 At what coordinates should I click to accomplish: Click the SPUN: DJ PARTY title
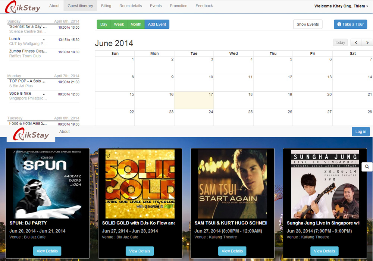coord(28,223)
